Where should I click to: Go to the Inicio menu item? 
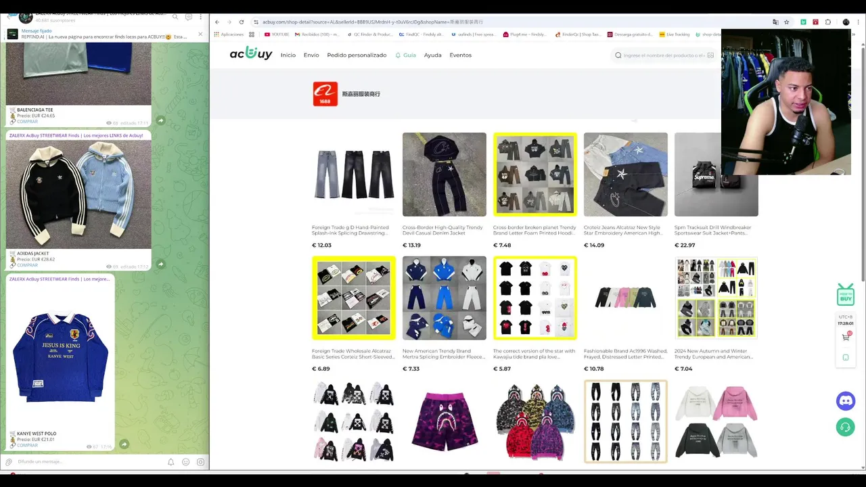coord(288,55)
